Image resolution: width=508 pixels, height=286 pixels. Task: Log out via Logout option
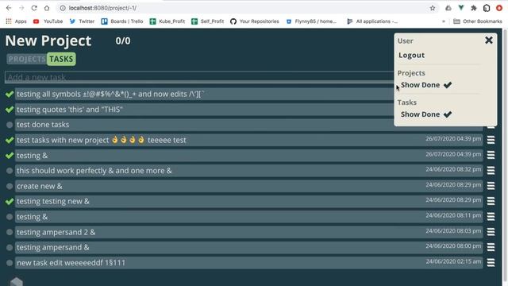click(411, 55)
